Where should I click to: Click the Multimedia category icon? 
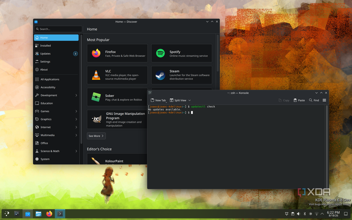37,135
